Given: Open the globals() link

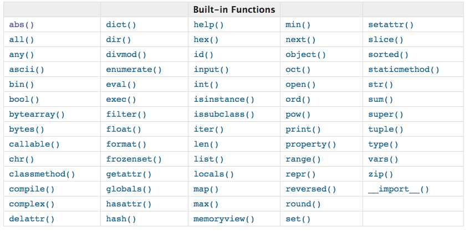Looking at the screenshot, I should pos(129,189).
